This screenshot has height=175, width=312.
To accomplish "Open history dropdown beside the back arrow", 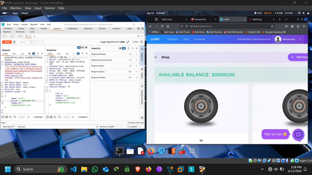I will coord(34,42).
